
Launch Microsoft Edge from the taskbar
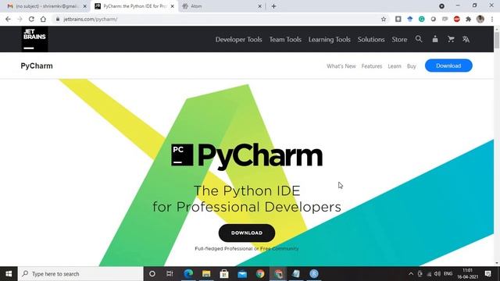[188, 274]
